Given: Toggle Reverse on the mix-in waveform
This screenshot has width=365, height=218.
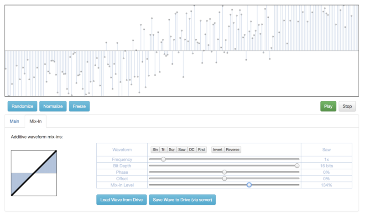Looking at the screenshot, I should click(x=232, y=150).
